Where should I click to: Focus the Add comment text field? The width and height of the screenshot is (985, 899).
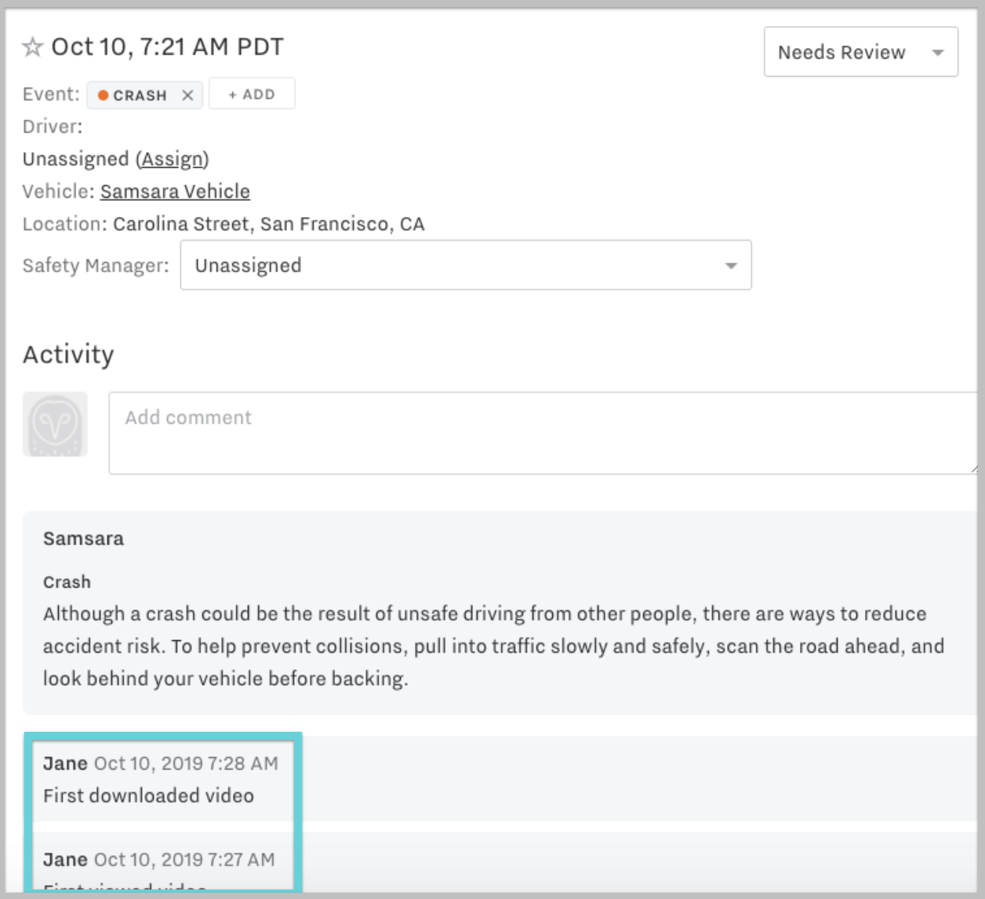[x=541, y=433]
